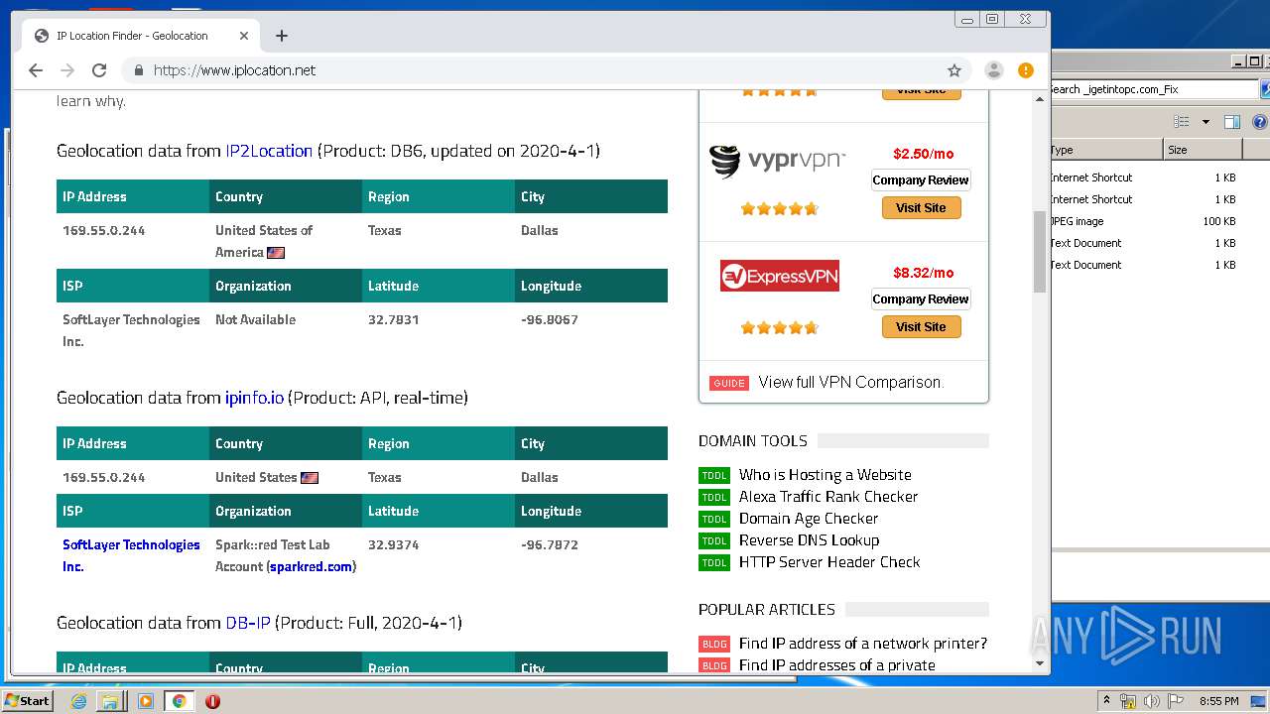Click the Explorer search box for _igetintopc.com_Fix

(1154, 89)
